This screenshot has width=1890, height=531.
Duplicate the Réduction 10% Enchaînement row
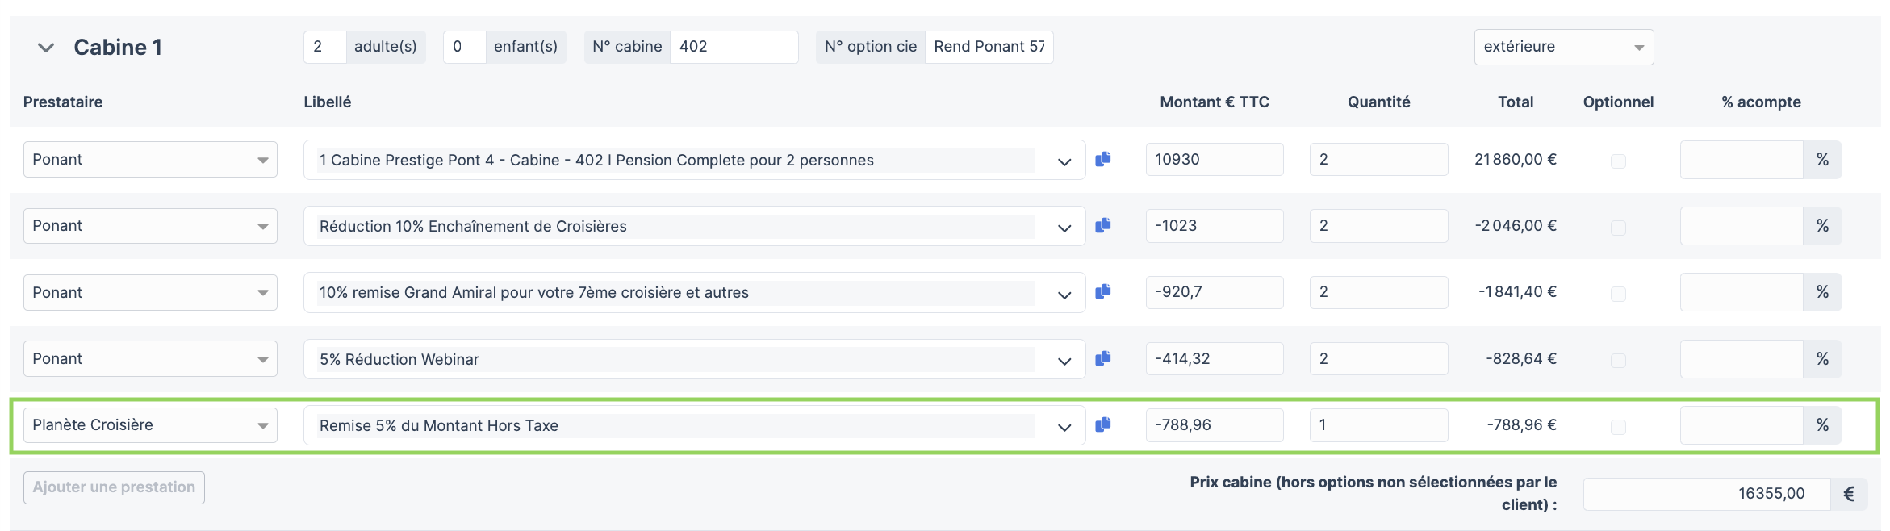pyautogui.click(x=1103, y=225)
